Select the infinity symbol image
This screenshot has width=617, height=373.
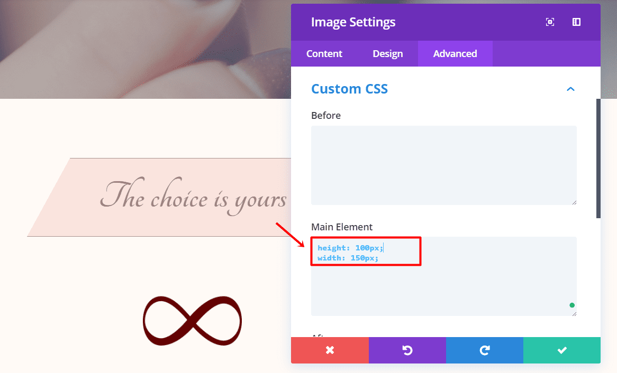coord(192,321)
